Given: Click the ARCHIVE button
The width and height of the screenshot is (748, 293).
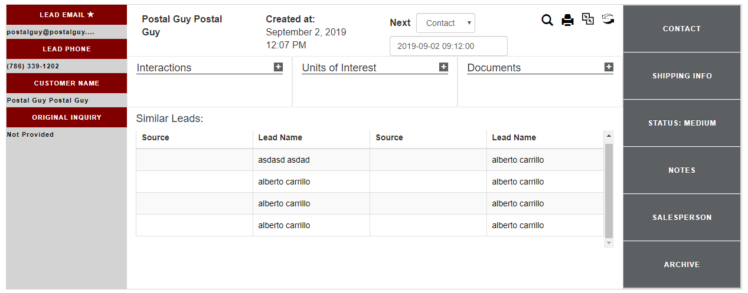Looking at the screenshot, I should click(682, 265).
